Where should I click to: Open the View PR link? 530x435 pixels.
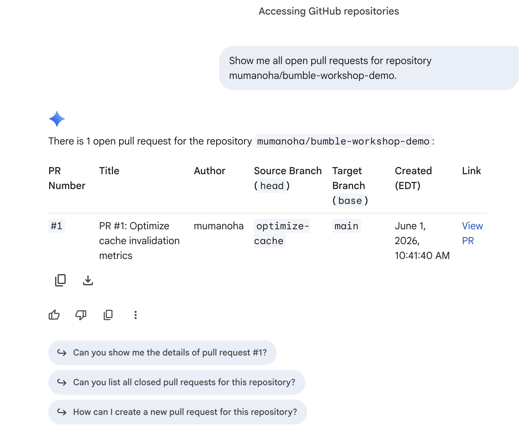472,233
